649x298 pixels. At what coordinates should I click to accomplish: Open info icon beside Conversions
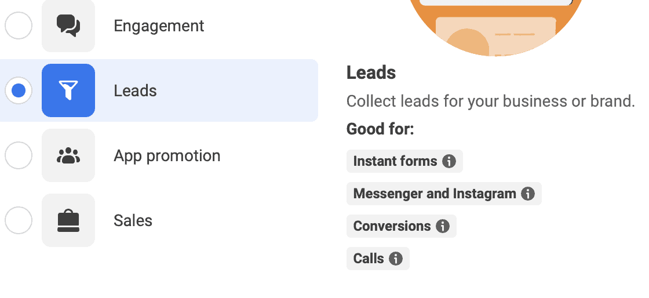point(443,226)
